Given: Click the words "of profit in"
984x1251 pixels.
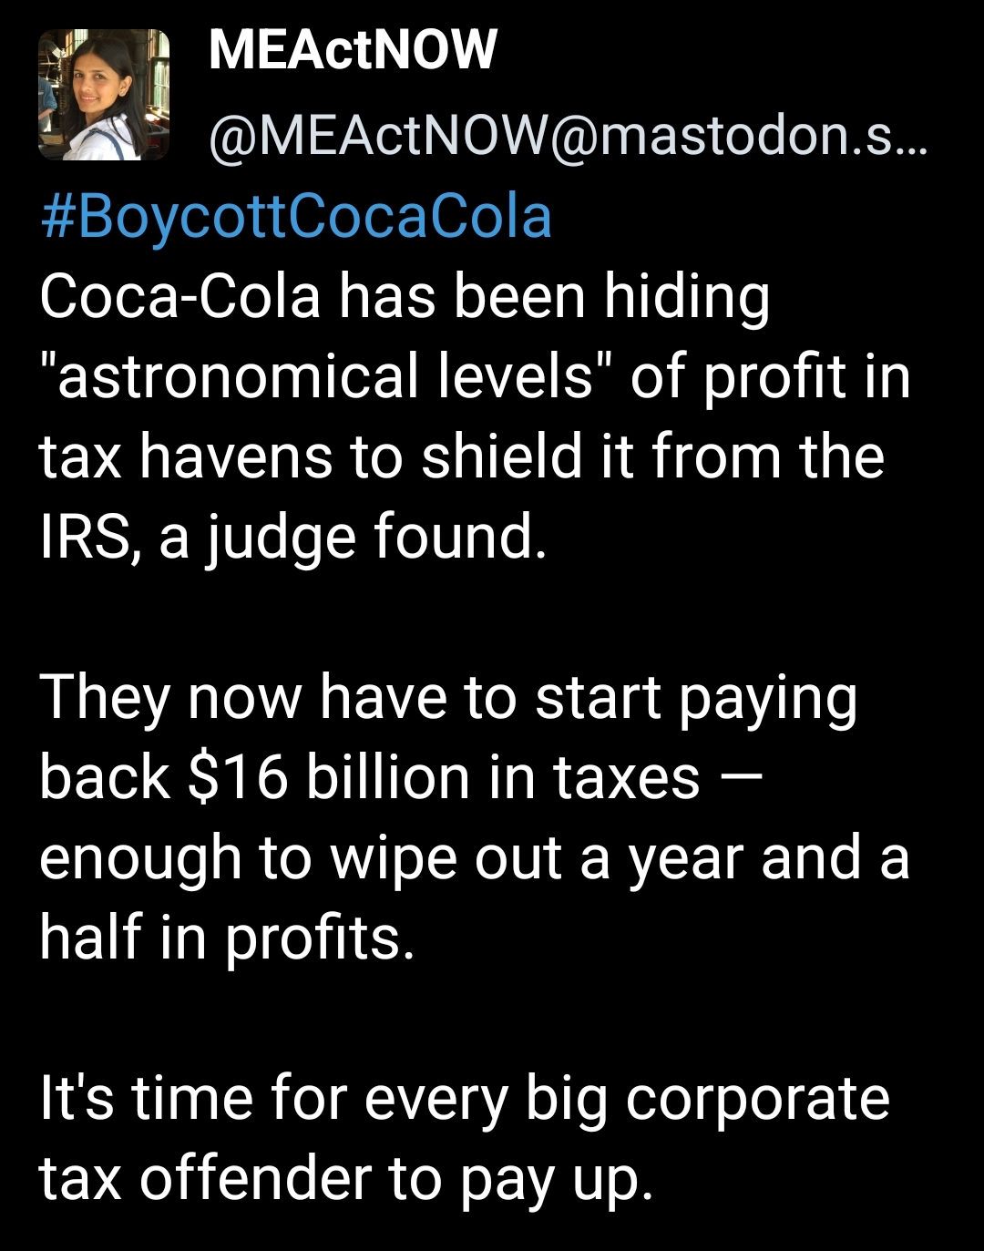Looking at the screenshot, I should click(x=770, y=377).
